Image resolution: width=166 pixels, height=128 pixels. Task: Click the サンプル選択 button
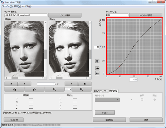click(x=65, y=15)
